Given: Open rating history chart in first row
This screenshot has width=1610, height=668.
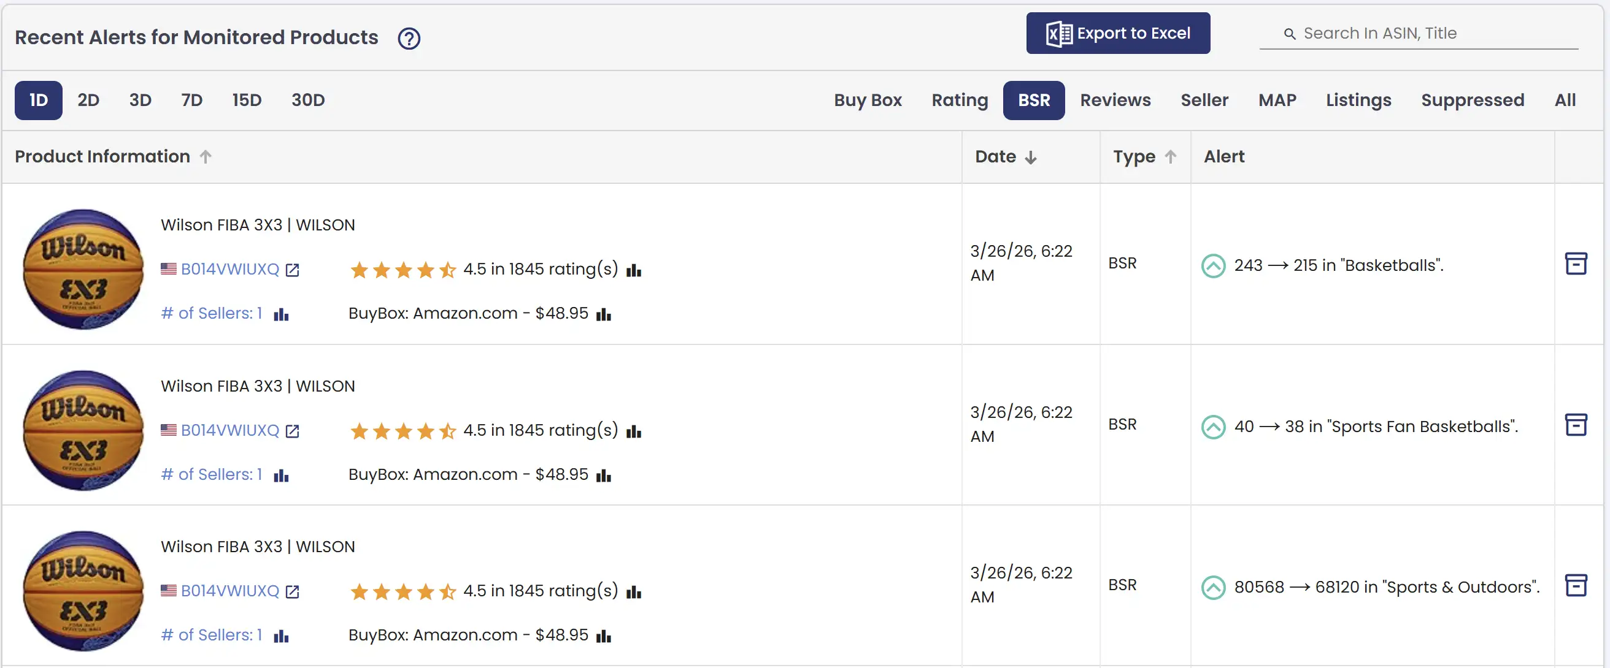Looking at the screenshot, I should coord(634,270).
